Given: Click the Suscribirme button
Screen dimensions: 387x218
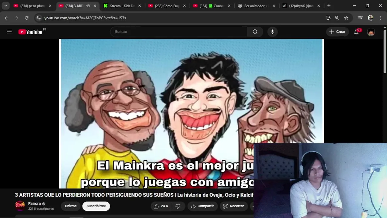Looking at the screenshot, I should 96,206.
